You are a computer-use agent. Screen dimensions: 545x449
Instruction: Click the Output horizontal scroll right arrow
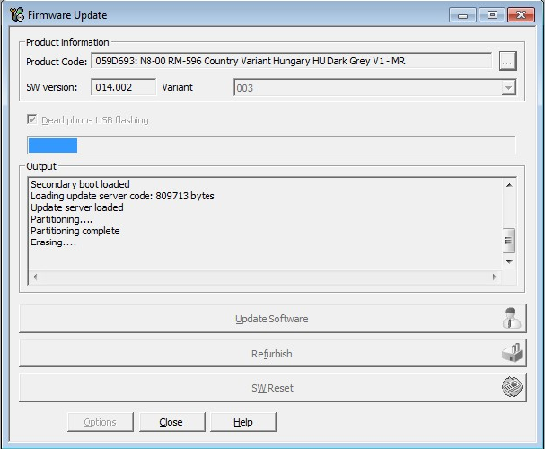(495, 277)
